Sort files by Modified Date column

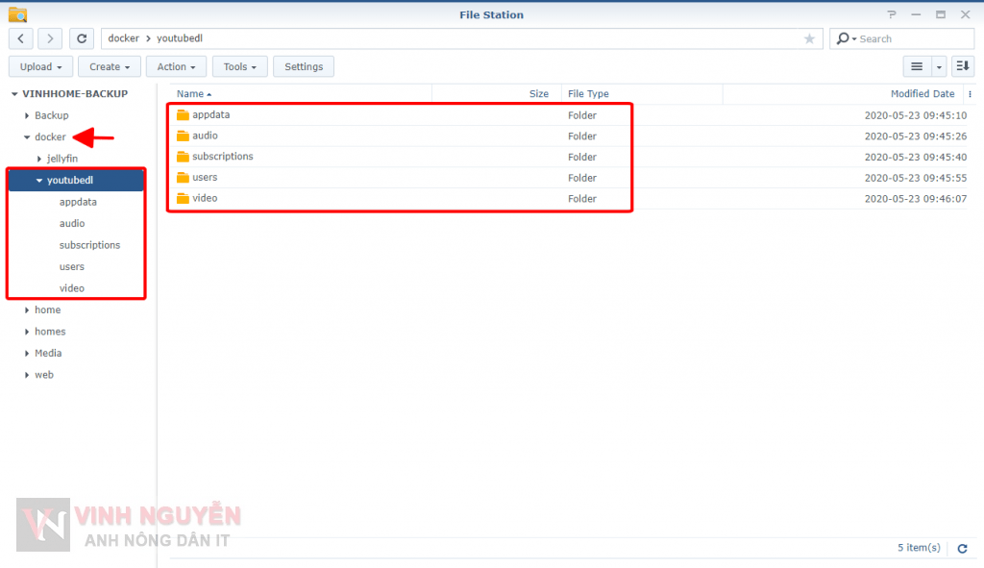click(x=922, y=94)
